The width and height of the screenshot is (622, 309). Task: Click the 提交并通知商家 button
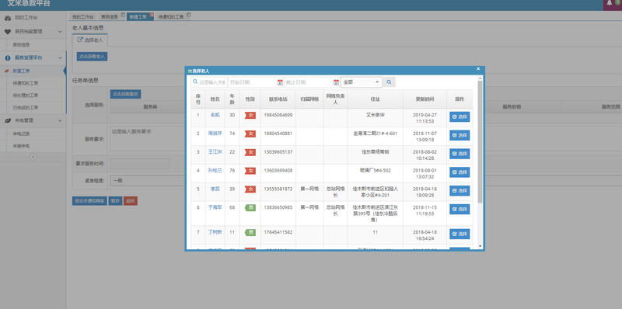(89, 201)
